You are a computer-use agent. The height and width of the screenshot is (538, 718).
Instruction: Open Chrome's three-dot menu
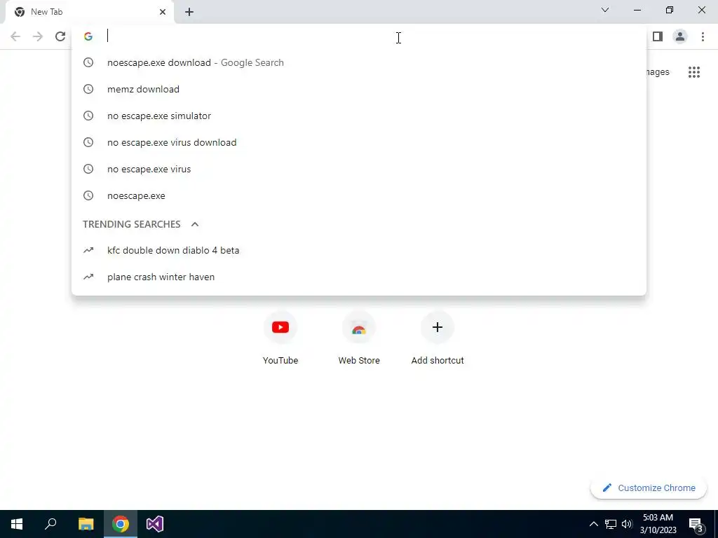pyautogui.click(x=703, y=36)
